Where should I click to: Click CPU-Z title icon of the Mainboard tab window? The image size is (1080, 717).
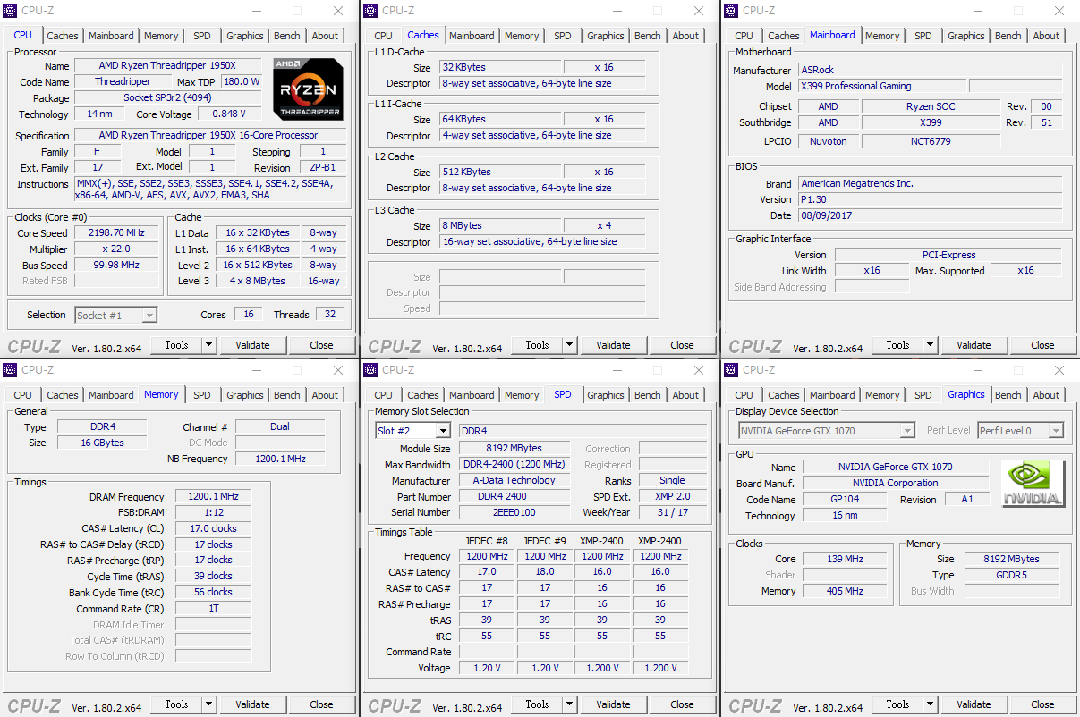click(x=731, y=11)
